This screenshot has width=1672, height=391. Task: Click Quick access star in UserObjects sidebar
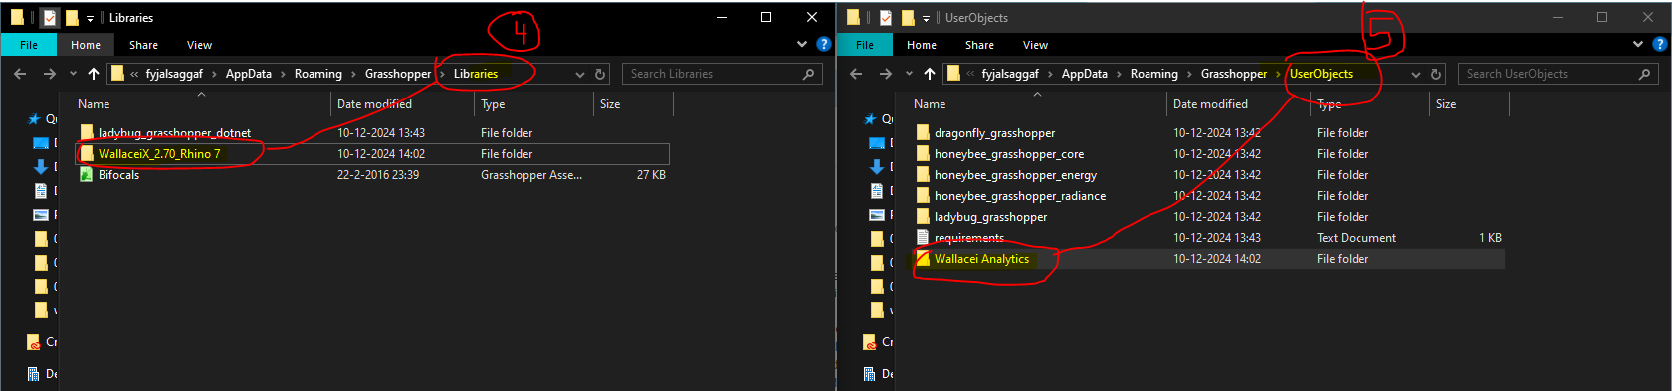click(871, 119)
